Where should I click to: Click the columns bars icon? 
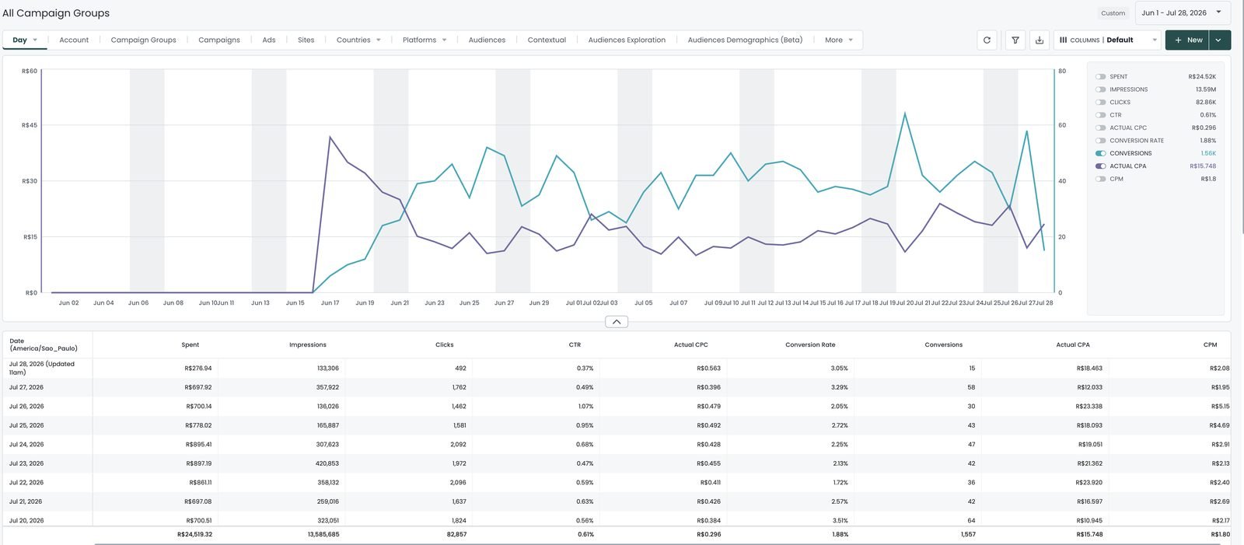click(1063, 40)
